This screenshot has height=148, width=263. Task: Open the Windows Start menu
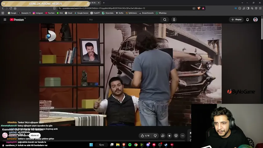(x=91, y=145)
